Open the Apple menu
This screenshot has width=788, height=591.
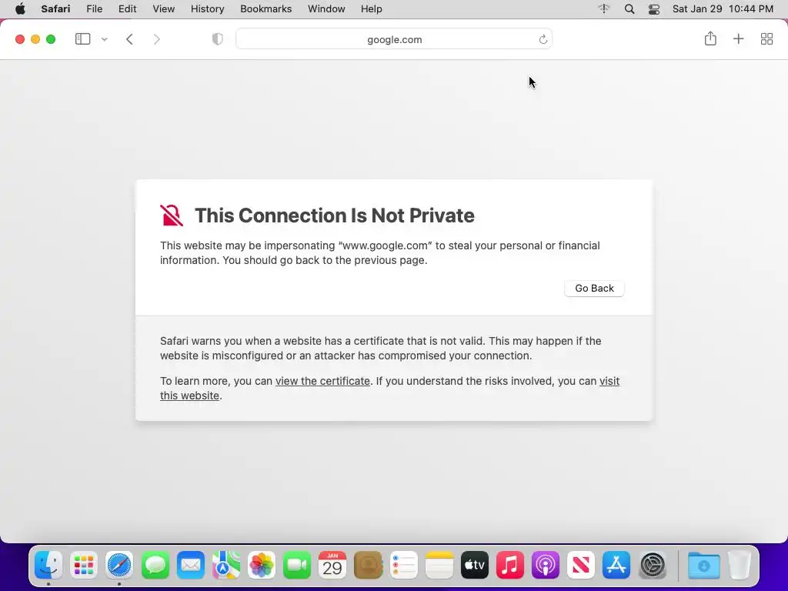20,9
